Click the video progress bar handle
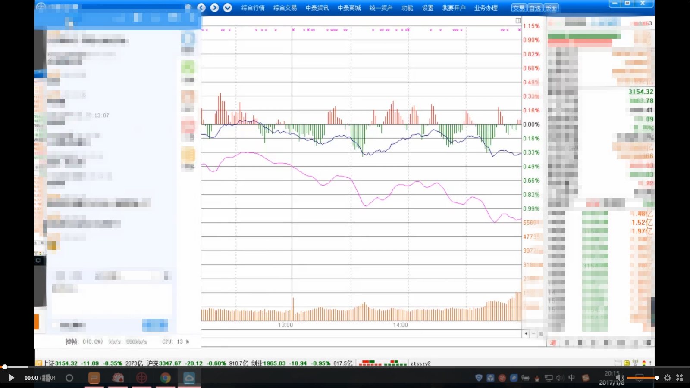690x388 pixels. pos(4,367)
